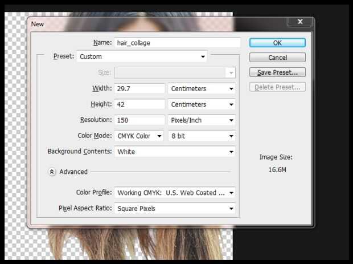The height and width of the screenshot is (264, 353).
Task: Open the disabled Size dropdown
Action: (x=175, y=72)
